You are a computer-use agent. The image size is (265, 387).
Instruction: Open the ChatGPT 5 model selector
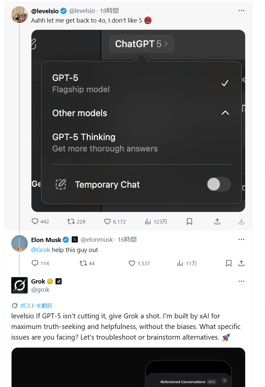click(141, 44)
